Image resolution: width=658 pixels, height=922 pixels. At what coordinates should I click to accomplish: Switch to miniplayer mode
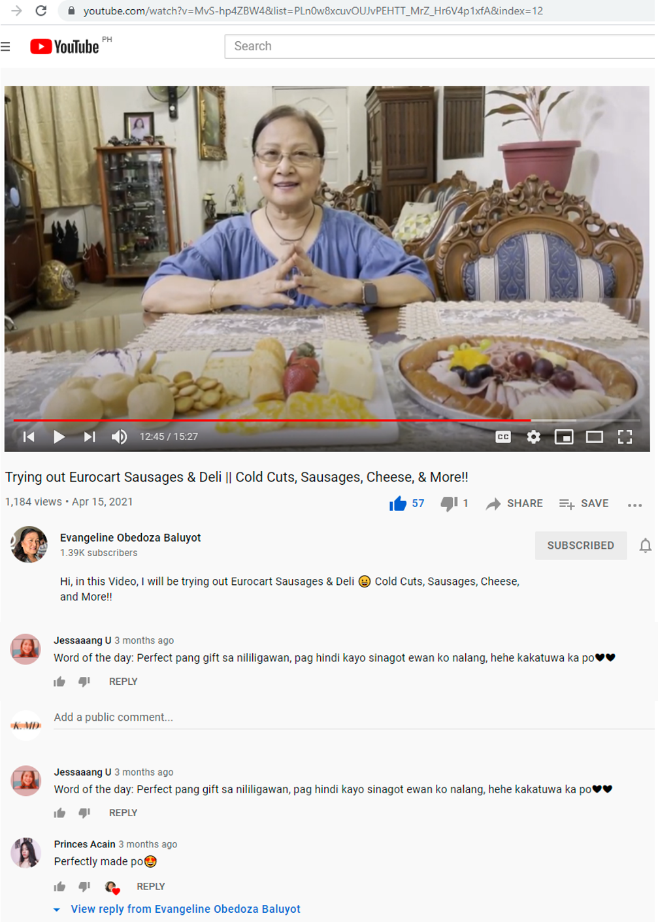coord(564,436)
